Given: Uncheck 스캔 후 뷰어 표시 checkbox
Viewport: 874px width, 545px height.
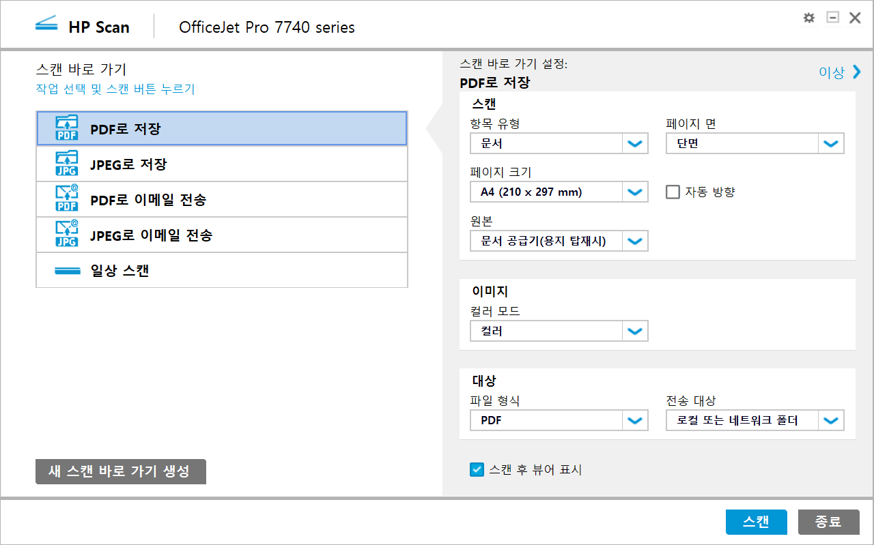Looking at the screenshot, I should [477, 469].
